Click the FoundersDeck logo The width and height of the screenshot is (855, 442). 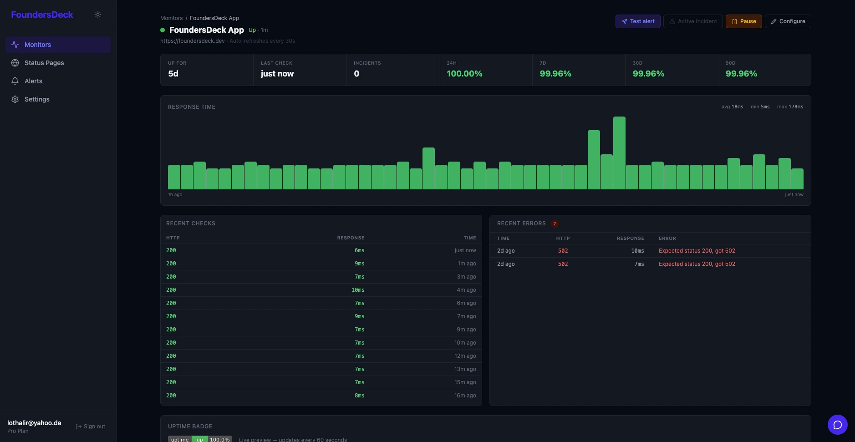42,14
